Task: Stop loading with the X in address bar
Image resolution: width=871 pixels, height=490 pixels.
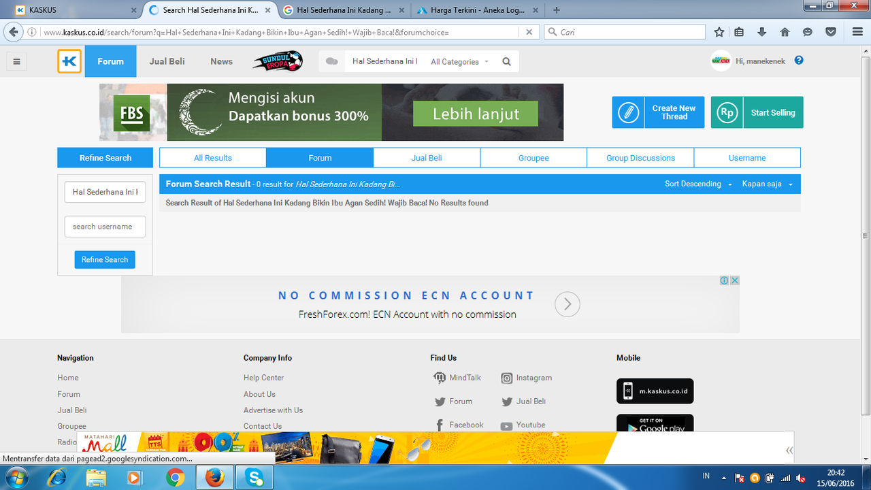Action: pos(529,32)
